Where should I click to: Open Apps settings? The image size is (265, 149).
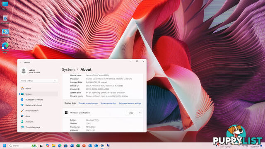coord(39,116)
